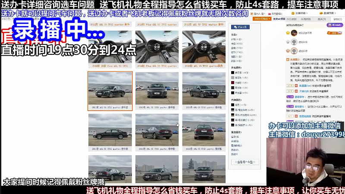Click the blue button above the 分类 list

point(240,27)
